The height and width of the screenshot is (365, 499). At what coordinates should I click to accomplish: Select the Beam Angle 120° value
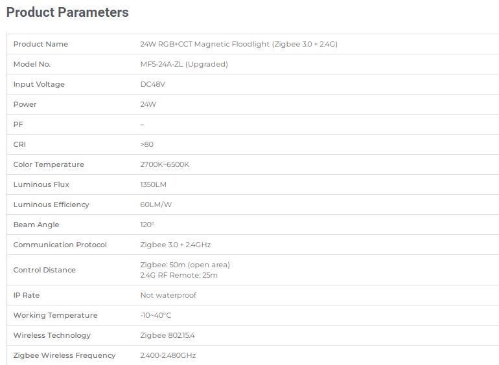point(147,225)
